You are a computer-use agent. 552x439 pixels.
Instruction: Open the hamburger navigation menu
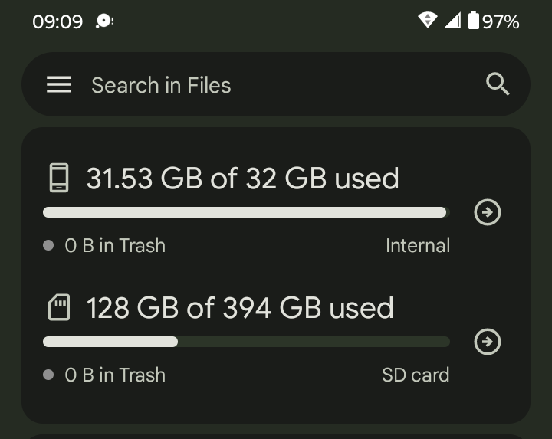coord(59,85)
